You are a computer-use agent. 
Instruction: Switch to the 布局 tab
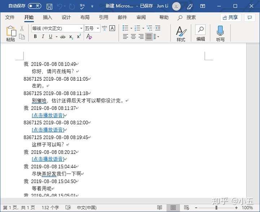coord(85,17)
